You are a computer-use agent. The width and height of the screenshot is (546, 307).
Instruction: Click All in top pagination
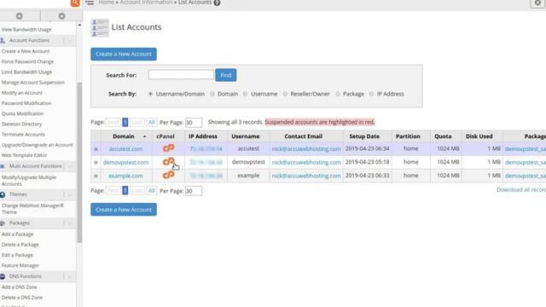click(152, 122)
